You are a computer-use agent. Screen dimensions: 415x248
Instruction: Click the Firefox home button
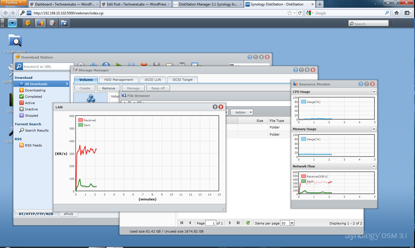point(397,13)
